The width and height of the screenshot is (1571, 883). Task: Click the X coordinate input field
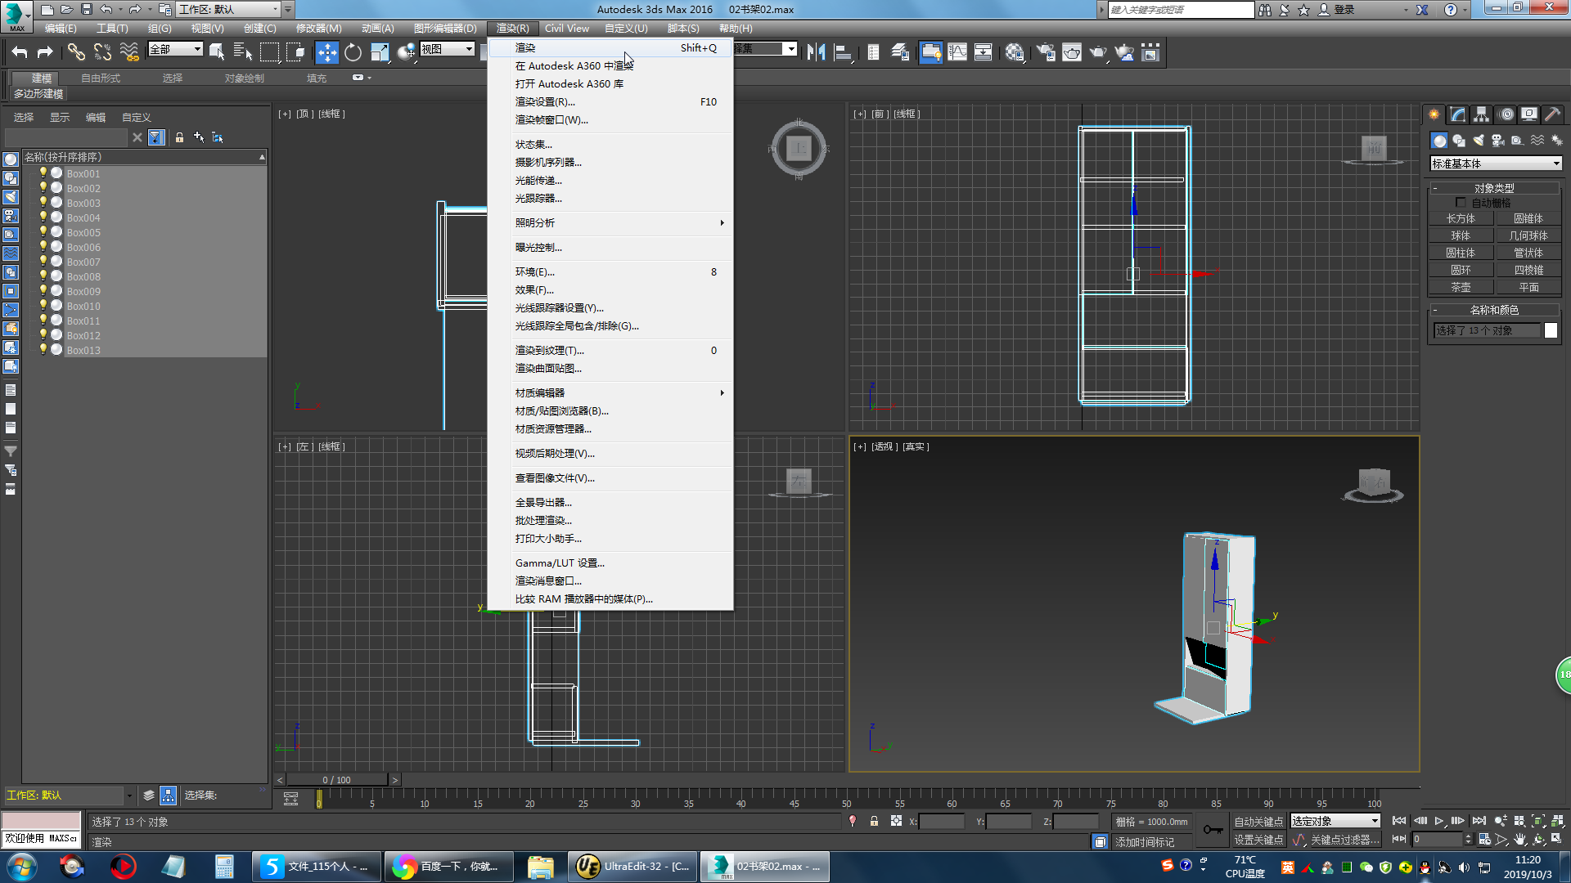coord(942,822)
